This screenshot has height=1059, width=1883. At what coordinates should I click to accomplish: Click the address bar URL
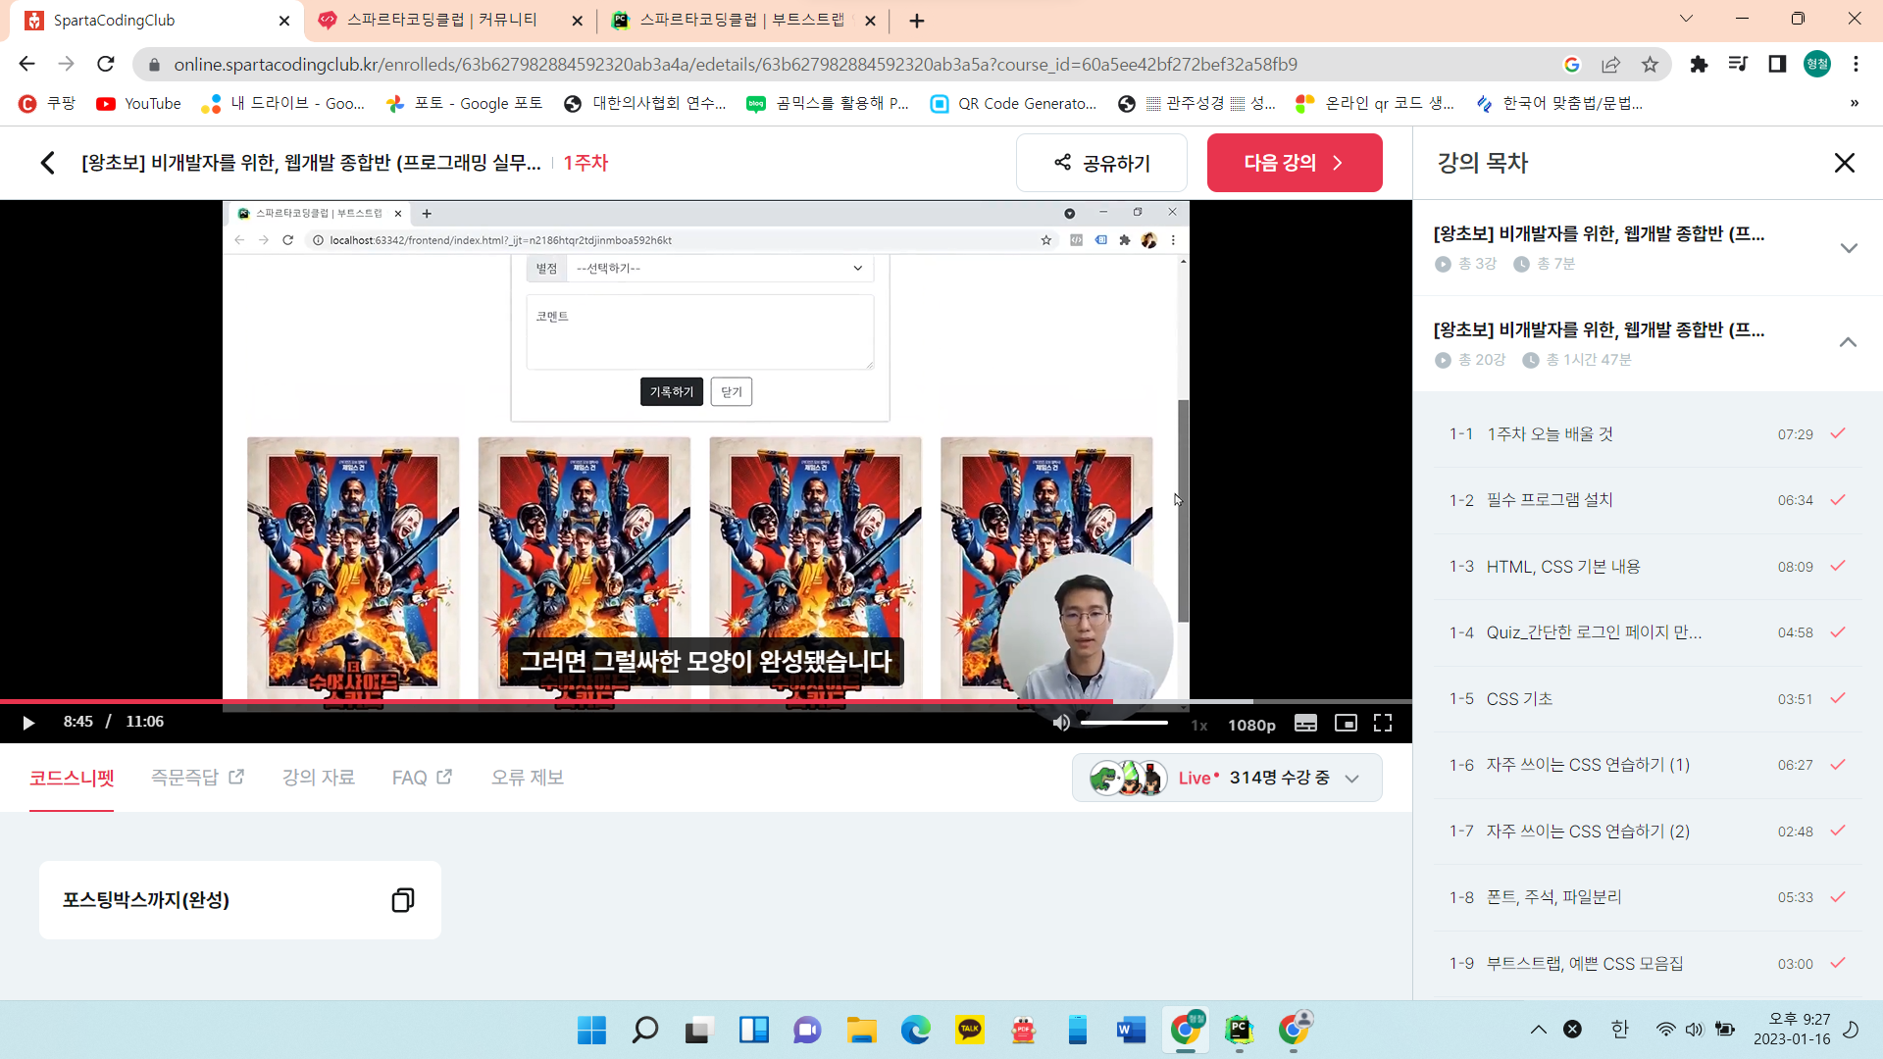(736, 64)
